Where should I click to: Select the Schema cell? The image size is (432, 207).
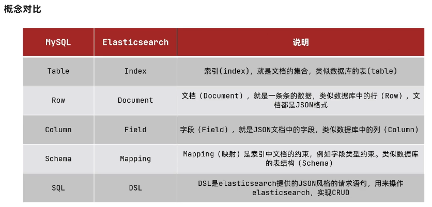(x=58, y=158)
